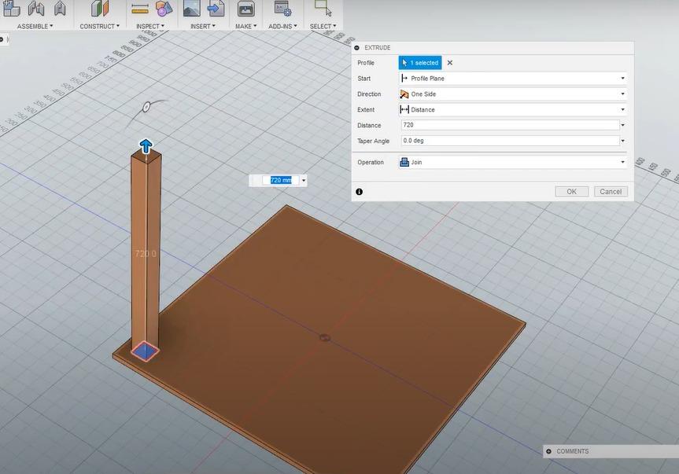
Task: Open the ADD-INS menu
Action: [x=282, y=27]
